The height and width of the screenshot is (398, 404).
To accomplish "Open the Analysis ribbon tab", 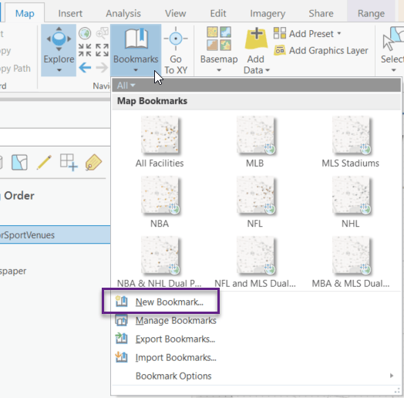I will tap(123, 13).
